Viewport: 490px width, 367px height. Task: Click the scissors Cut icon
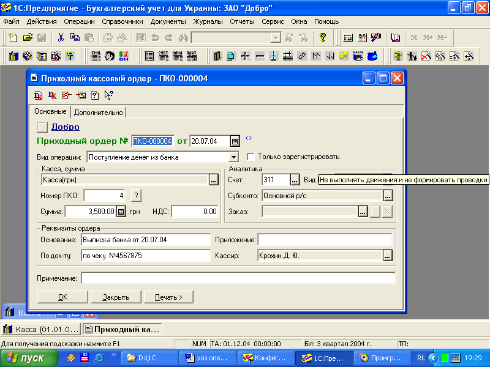coord(61,38)
